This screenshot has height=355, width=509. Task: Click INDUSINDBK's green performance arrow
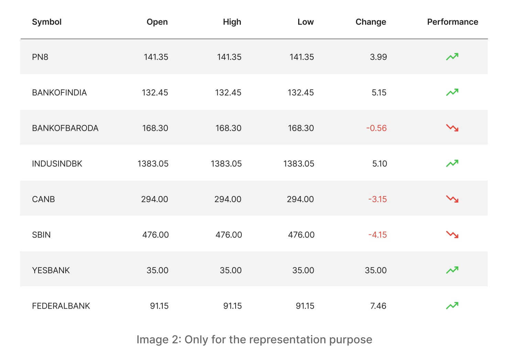[452, 163]
